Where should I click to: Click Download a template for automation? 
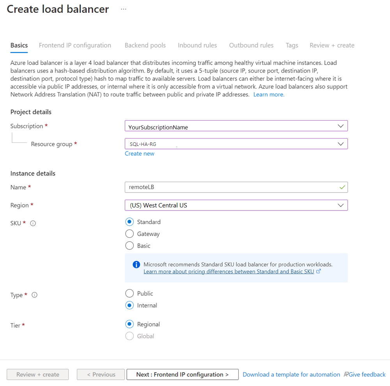click(291, 374)
